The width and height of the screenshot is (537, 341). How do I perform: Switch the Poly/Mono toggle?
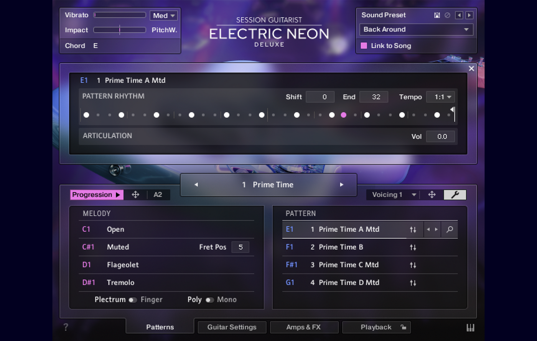(209, 300)
